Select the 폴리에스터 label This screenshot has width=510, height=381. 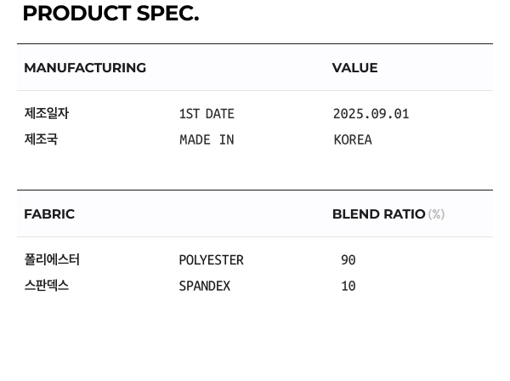[52, 259]
